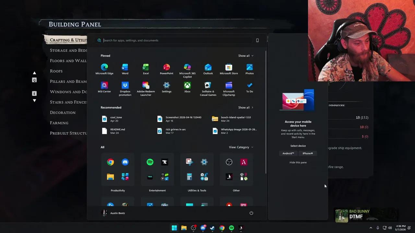
Task: Open File Explorer from the taskbar
Action: (x=184, y=228)
